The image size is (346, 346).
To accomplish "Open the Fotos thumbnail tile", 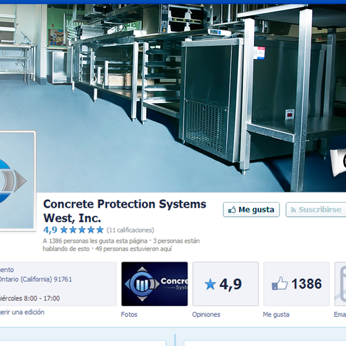I will [x=154, y=284].
